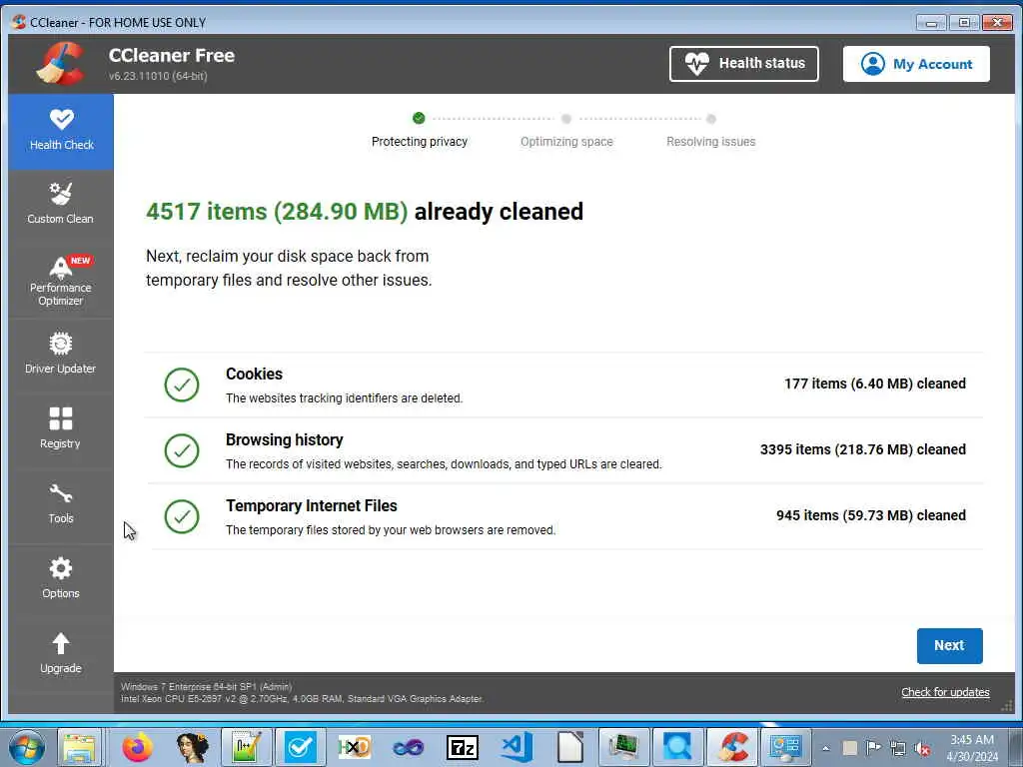The width and height of the screenshot is (1023, 767).
Task: Click the Check for updates link
Action: [945, 692]
